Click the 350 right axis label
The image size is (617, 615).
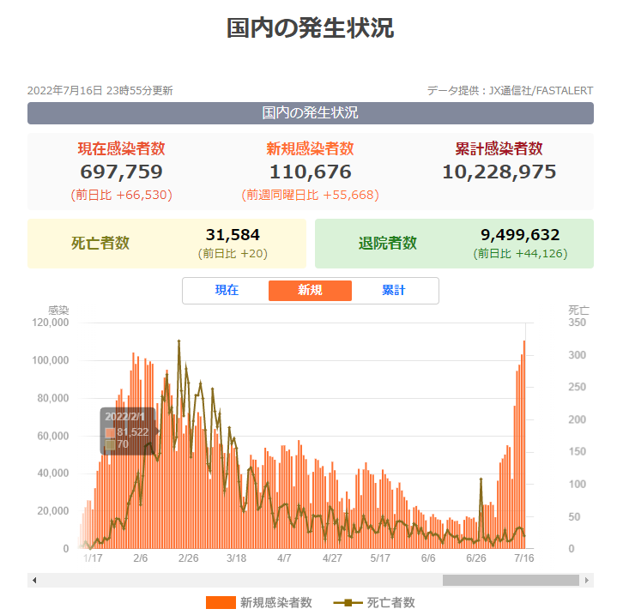(577, 323)
